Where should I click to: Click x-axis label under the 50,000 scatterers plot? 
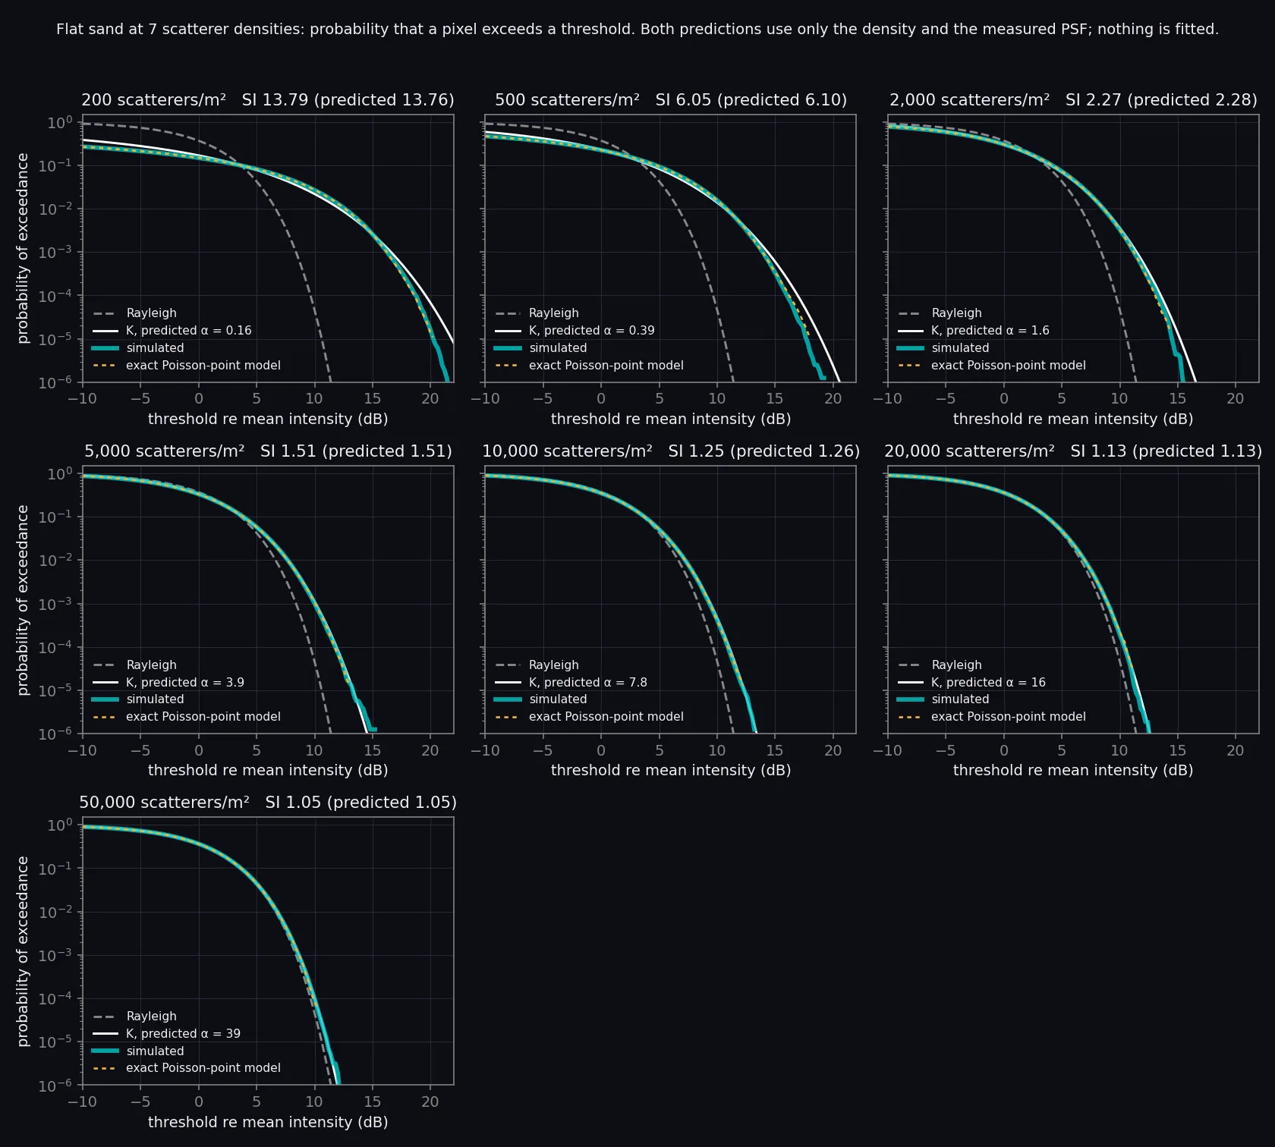(x=268, y=1123)
